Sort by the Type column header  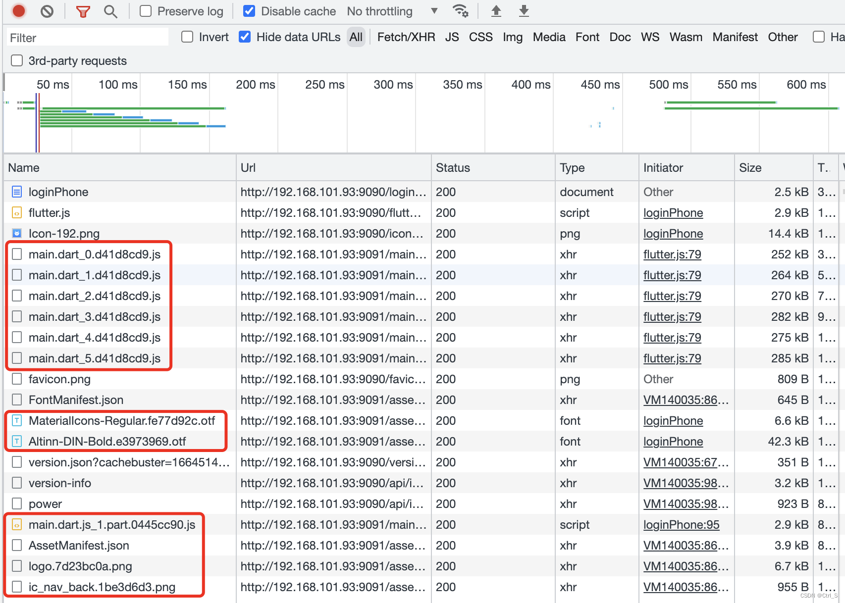597,168
